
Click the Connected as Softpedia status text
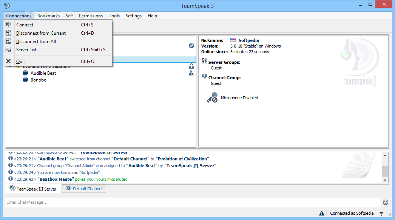click(352, 213)
